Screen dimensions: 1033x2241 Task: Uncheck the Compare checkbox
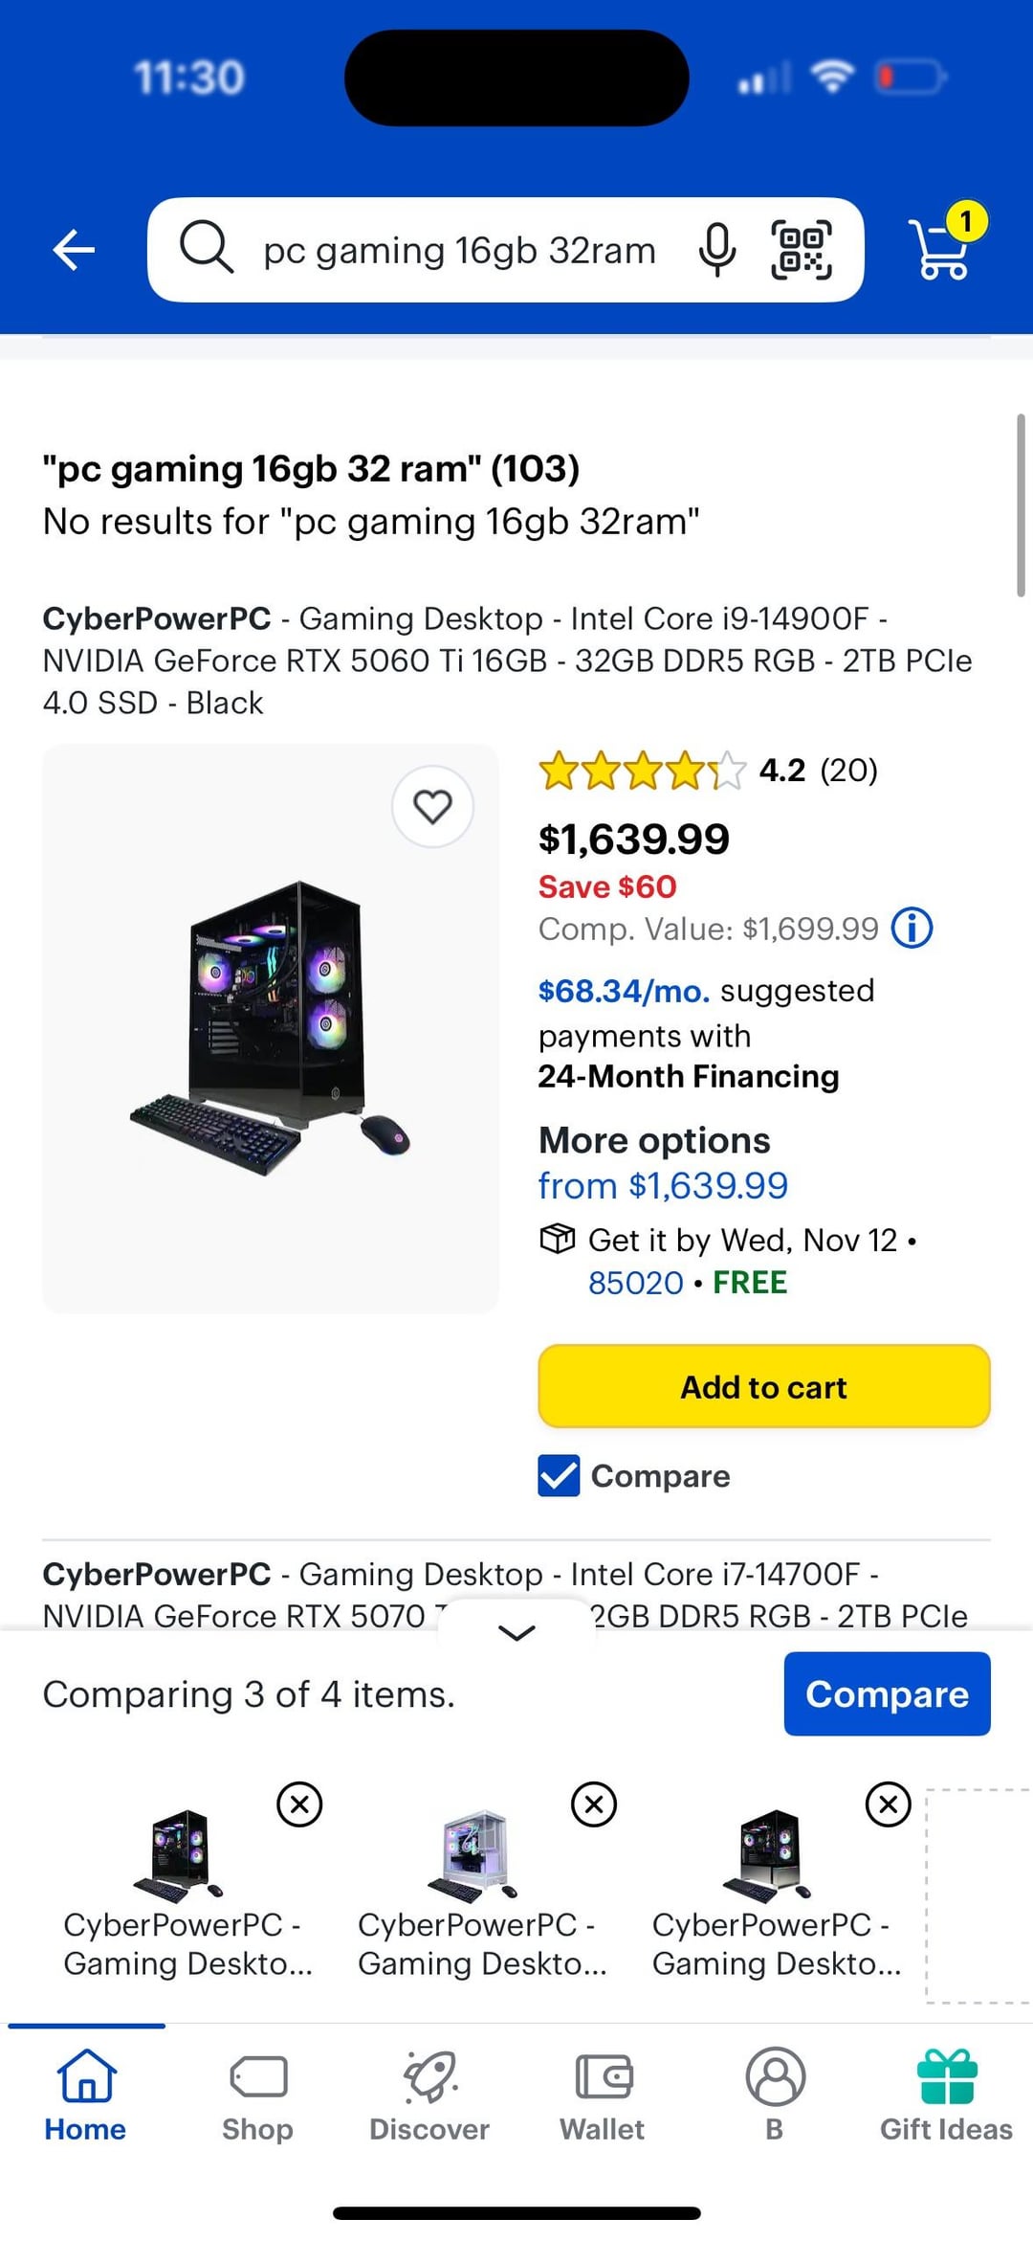tap(559, 1476)
